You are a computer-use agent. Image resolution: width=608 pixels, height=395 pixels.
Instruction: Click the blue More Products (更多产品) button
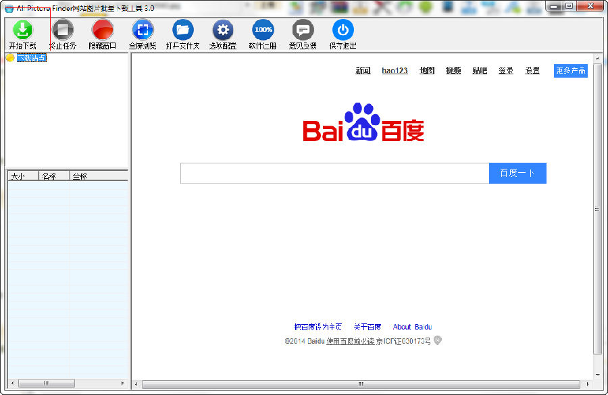[x=571, y=70]
